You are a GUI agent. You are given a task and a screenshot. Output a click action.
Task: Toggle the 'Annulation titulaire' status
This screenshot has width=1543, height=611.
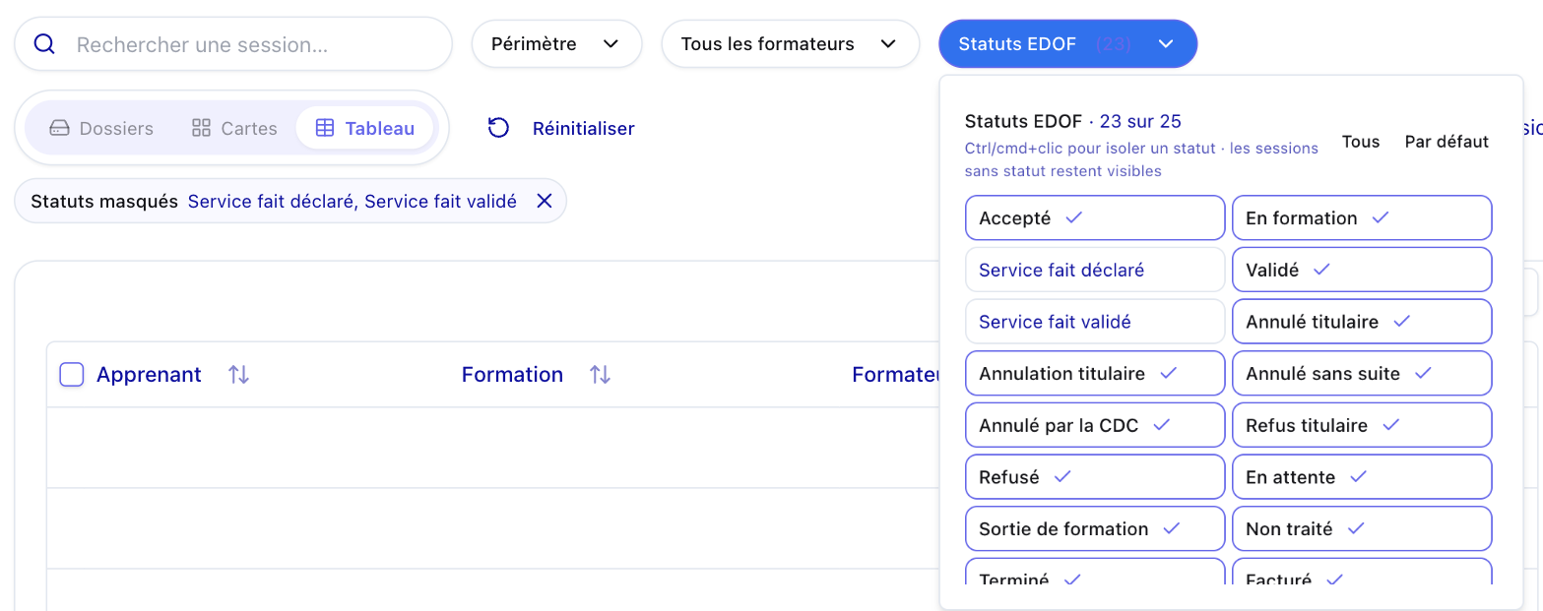pyautogui.click(x=1095, y=373)
